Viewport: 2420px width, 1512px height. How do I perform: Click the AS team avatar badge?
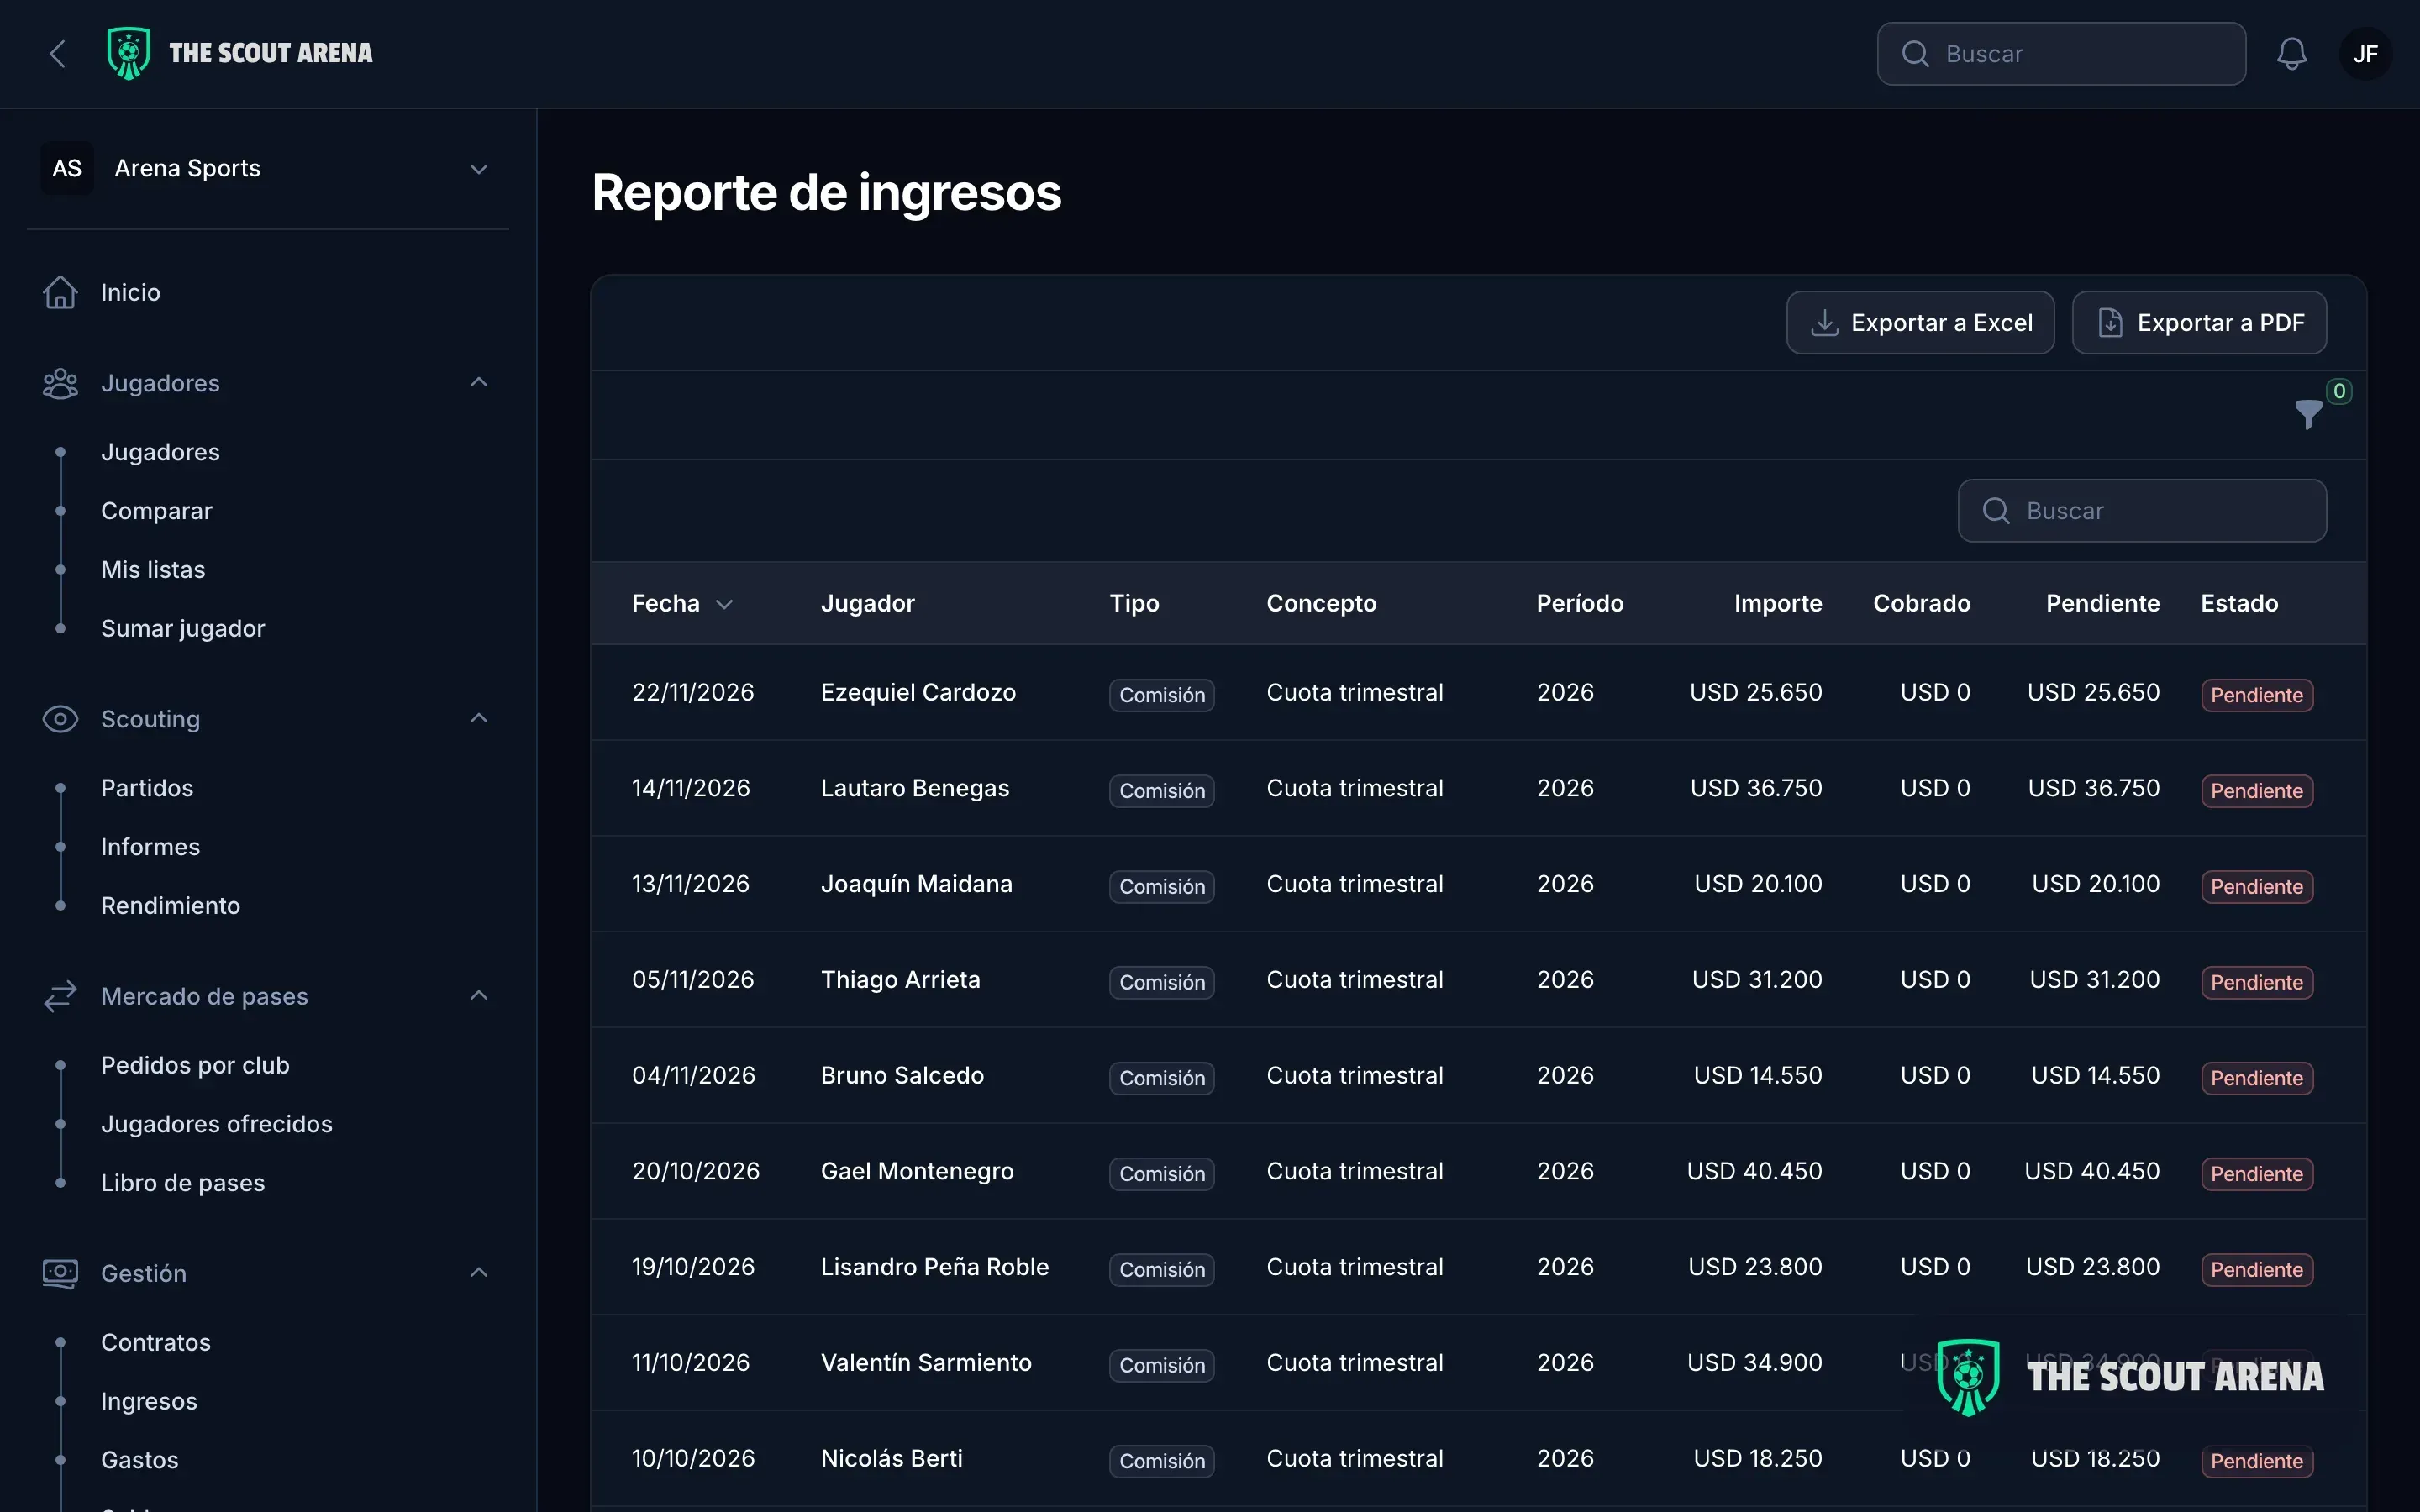coord(67,168)
